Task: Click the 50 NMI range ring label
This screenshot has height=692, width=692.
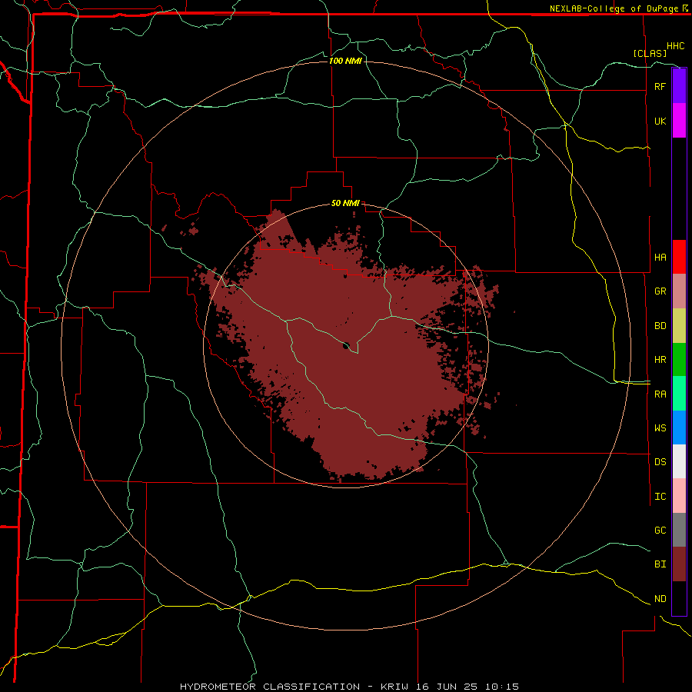Action: (345, 203)
